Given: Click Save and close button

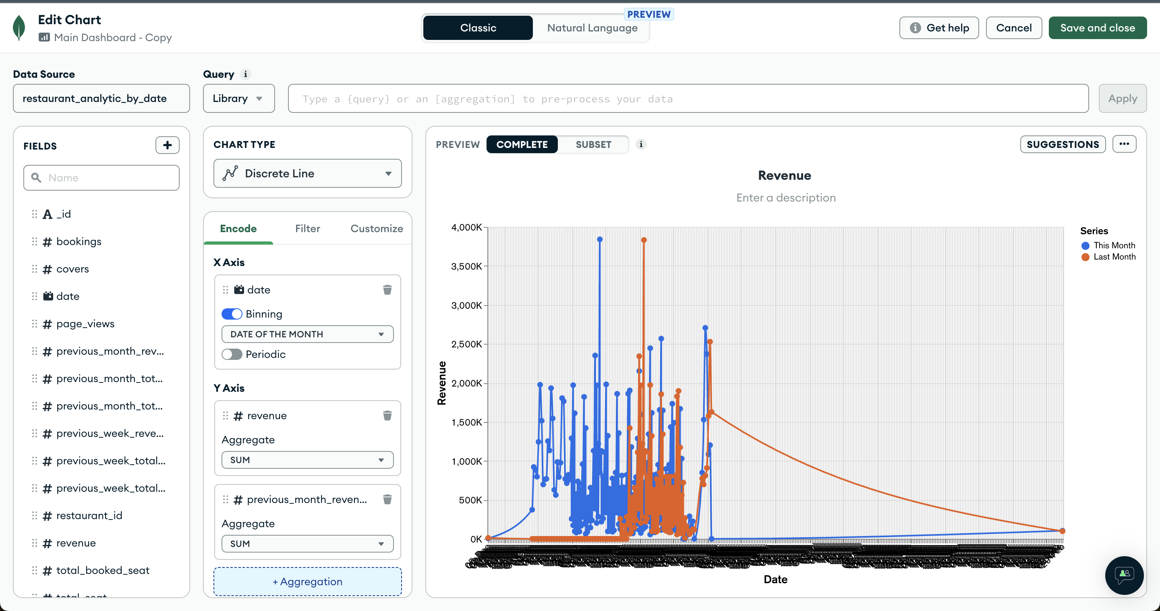Looking at the screenshot, I should 1097,28.
